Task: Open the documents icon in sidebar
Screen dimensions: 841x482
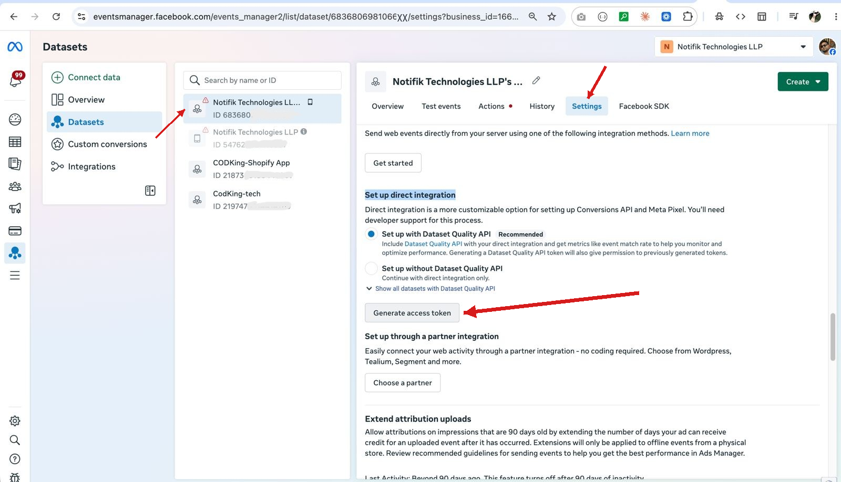Action: click(x=15, y=164)
